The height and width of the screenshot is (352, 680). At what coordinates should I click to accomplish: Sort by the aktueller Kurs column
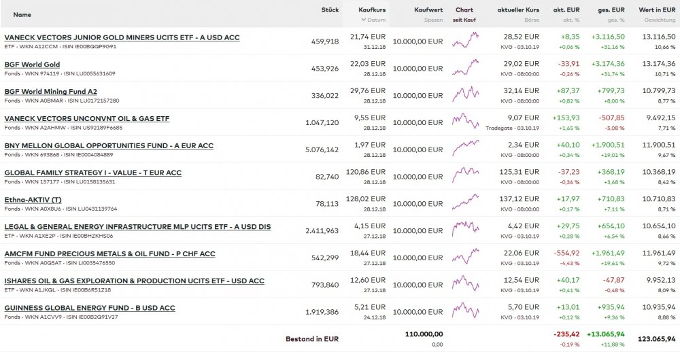517,10
